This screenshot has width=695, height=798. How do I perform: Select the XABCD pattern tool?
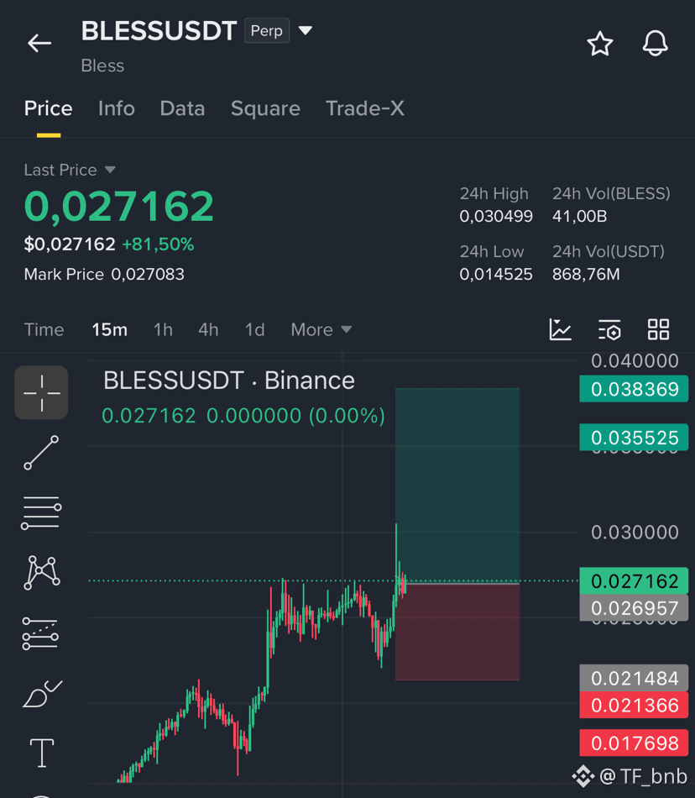42,573
